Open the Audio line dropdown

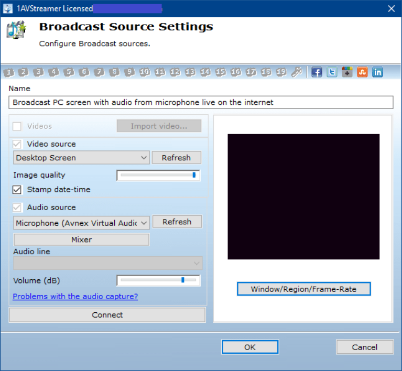107,263
